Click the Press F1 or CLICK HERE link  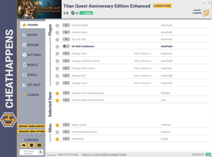[x=104, y=155]
